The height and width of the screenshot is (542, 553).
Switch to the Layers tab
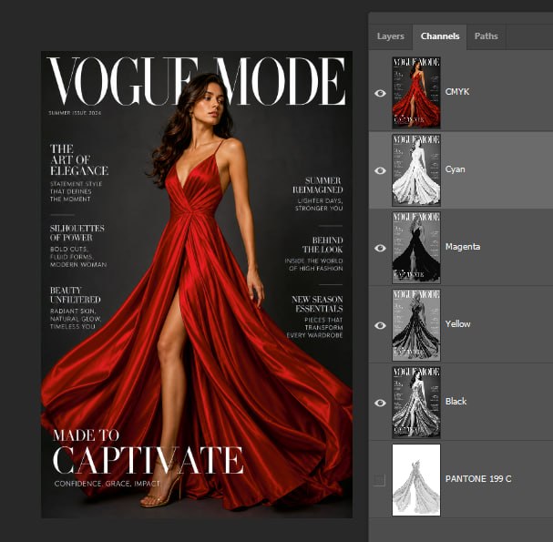pos(391,36)
